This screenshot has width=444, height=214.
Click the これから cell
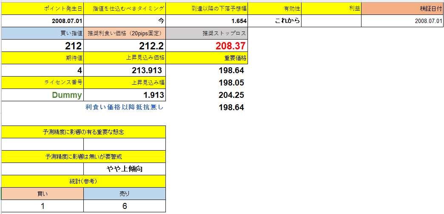[x=274, y=21]
